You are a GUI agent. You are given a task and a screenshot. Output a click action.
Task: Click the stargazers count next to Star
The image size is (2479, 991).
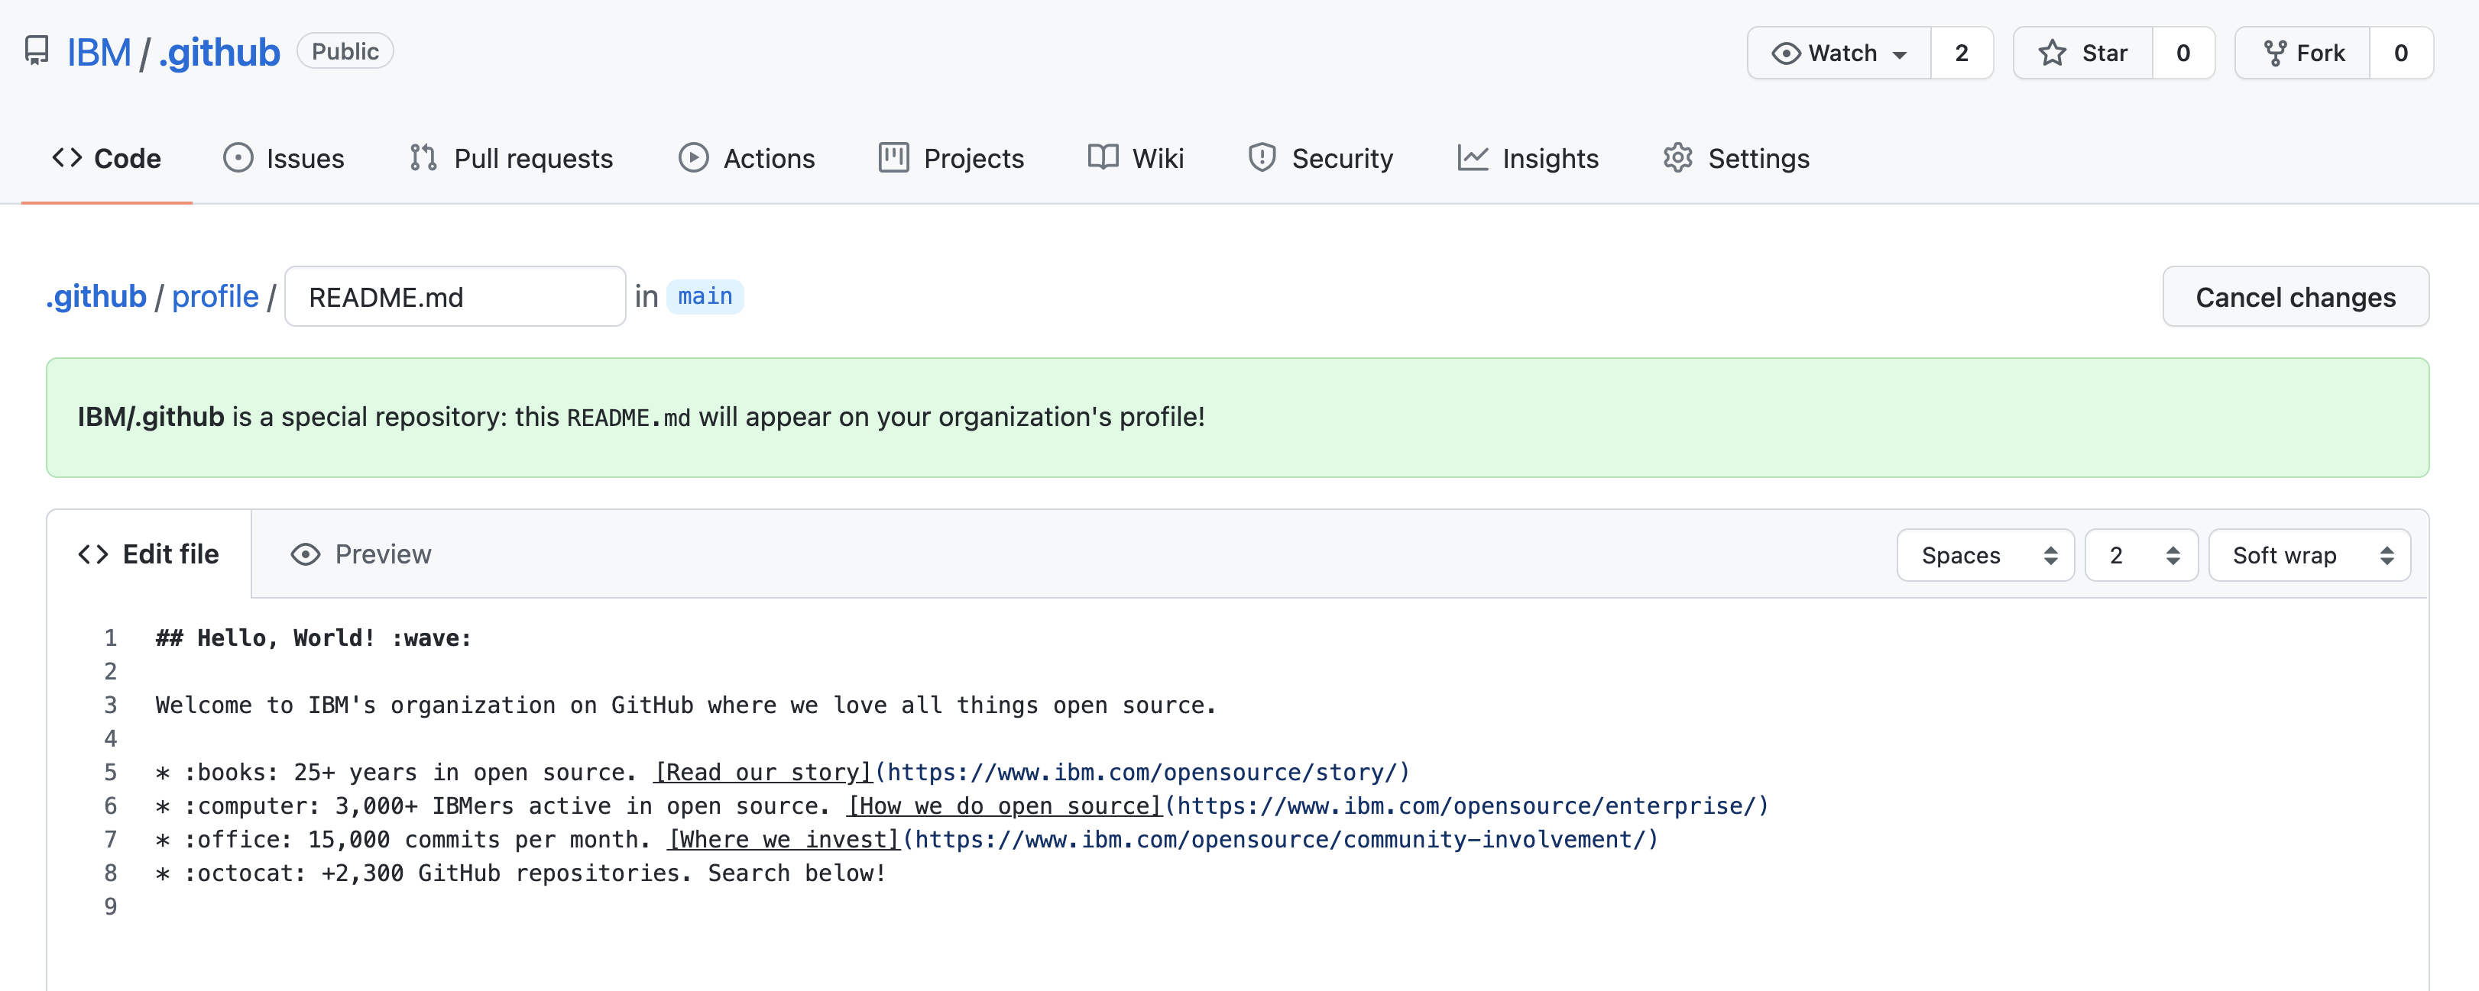pyautogui.click(x=2183, y=53)
